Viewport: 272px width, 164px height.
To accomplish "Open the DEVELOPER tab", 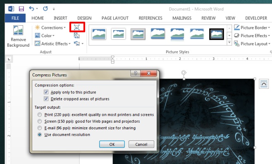I will [256, 18].
